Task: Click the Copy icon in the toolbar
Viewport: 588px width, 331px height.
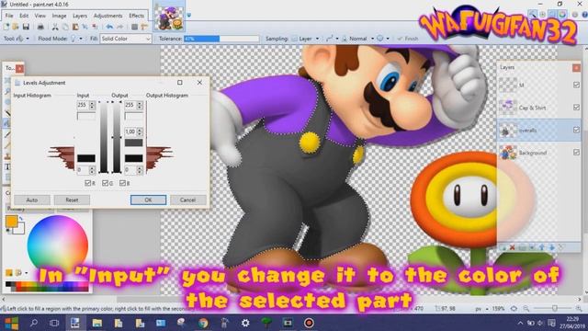Action: point(65,27)
